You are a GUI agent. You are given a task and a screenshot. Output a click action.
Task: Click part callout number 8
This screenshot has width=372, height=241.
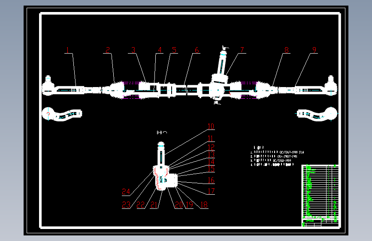point(287,50)
